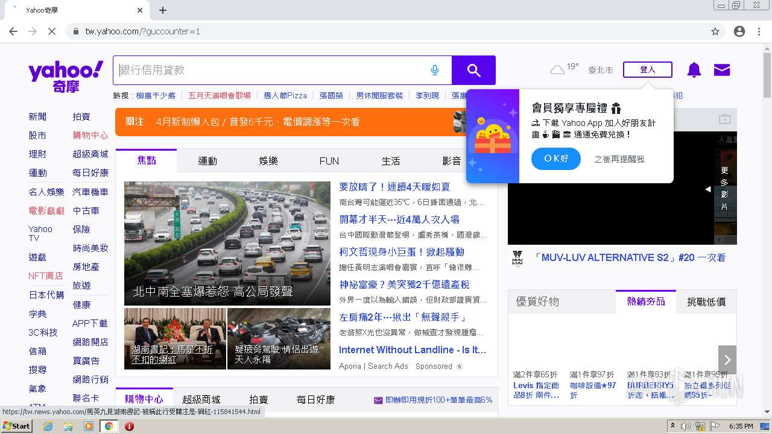The image size is (772, 434).
Task: Open the Levis 指定商品8折 deal
Action: 536,390
